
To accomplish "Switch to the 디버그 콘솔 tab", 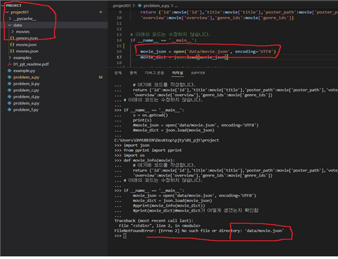I will (155, 73).
